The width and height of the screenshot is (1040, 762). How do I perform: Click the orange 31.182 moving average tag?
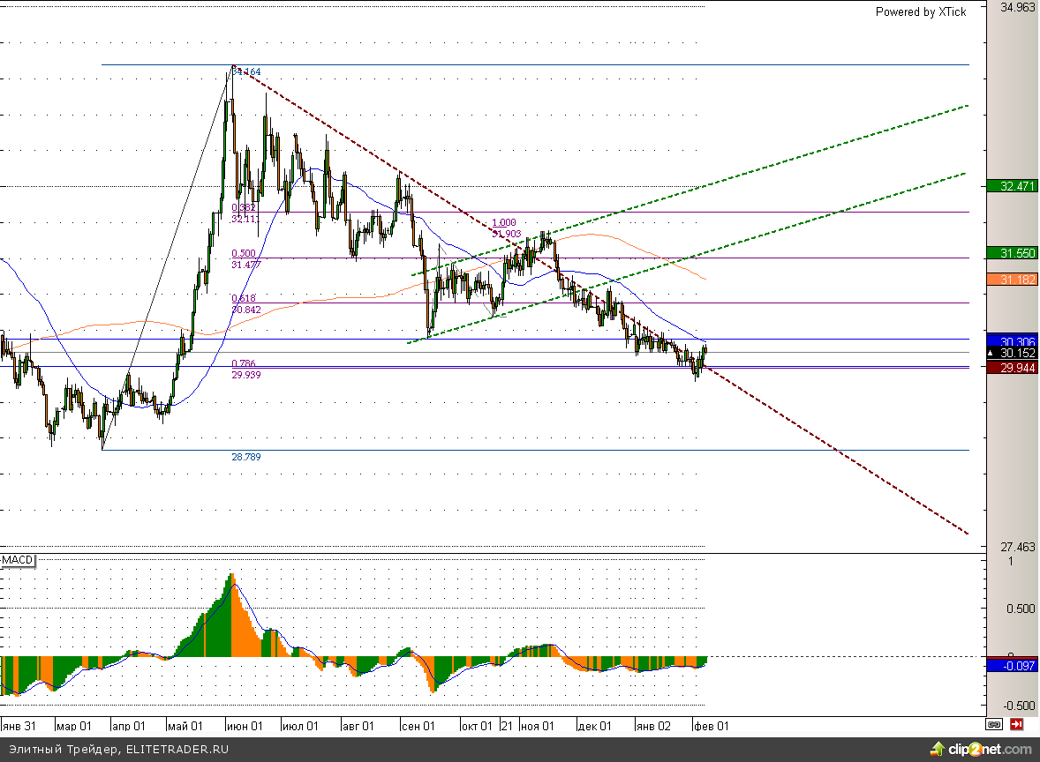point(1012,279)
